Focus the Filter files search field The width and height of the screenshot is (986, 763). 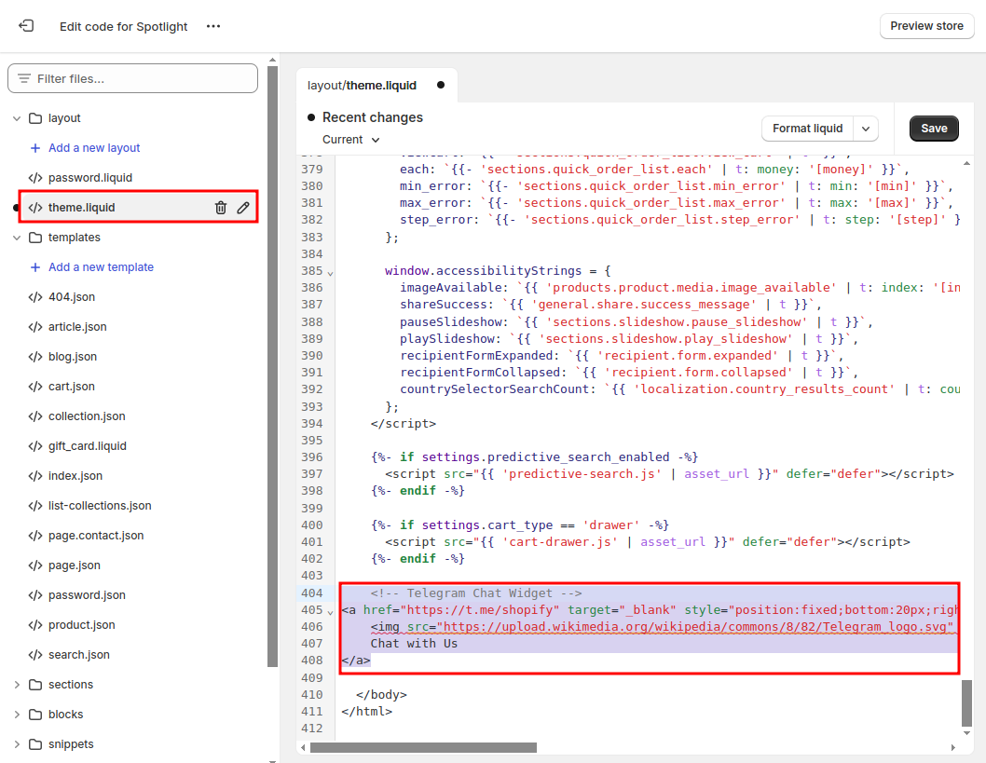coord(132,78)
